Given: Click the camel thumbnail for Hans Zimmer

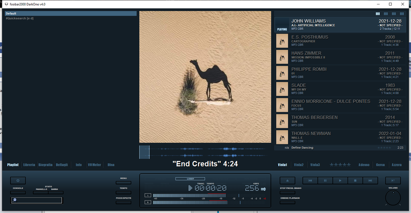Looking at the screenshot, I should [x=282, y=57].
